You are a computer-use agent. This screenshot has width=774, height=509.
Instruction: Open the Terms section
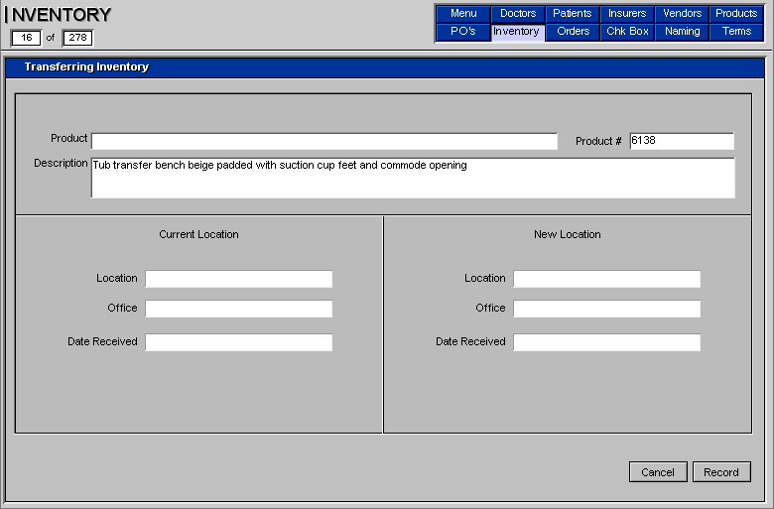(736, 32)
